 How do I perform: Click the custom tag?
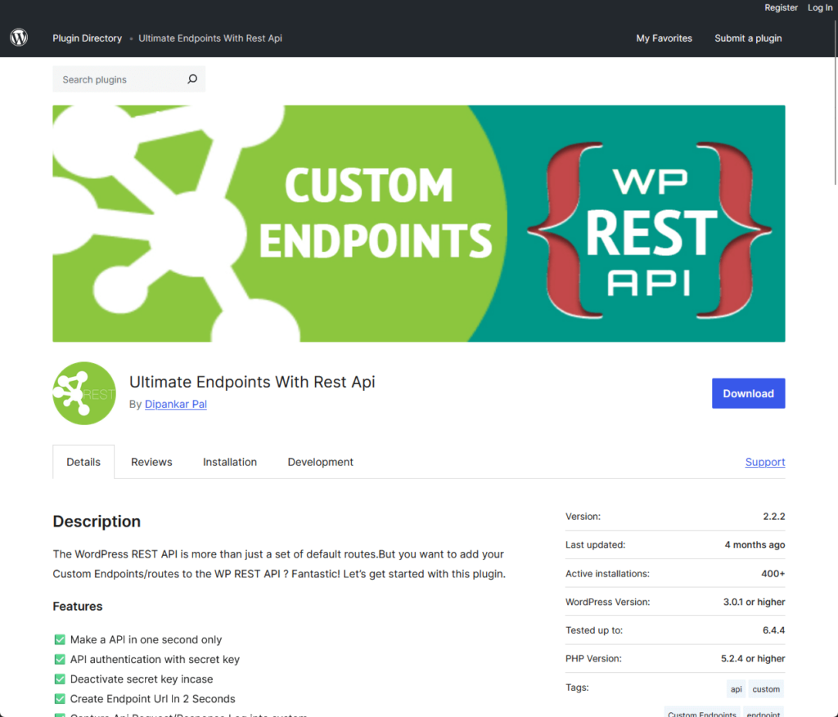point(766,688)
